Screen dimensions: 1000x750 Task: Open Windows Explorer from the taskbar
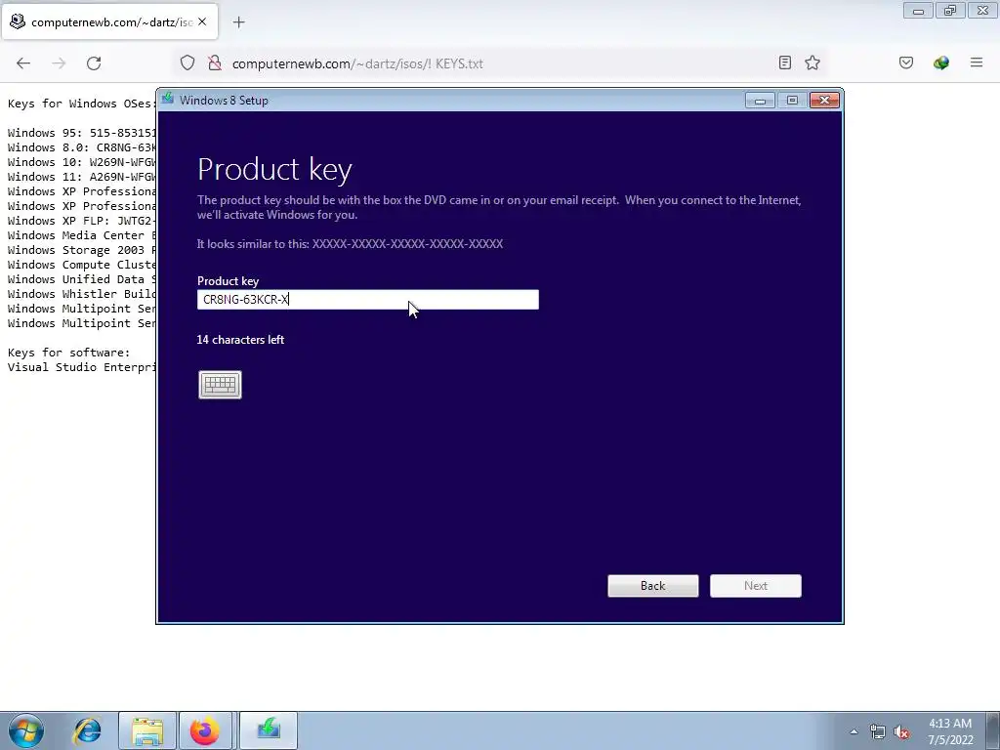coord(146,730)
